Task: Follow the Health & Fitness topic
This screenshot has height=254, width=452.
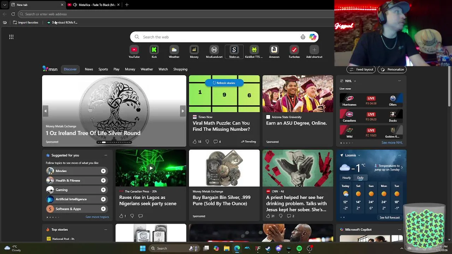Action: pyautogui.click(x=103, y=180)
